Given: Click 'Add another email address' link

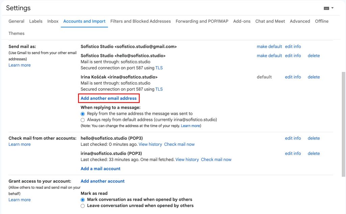Looking at the screenshot, I should click(x=108, y=98).
